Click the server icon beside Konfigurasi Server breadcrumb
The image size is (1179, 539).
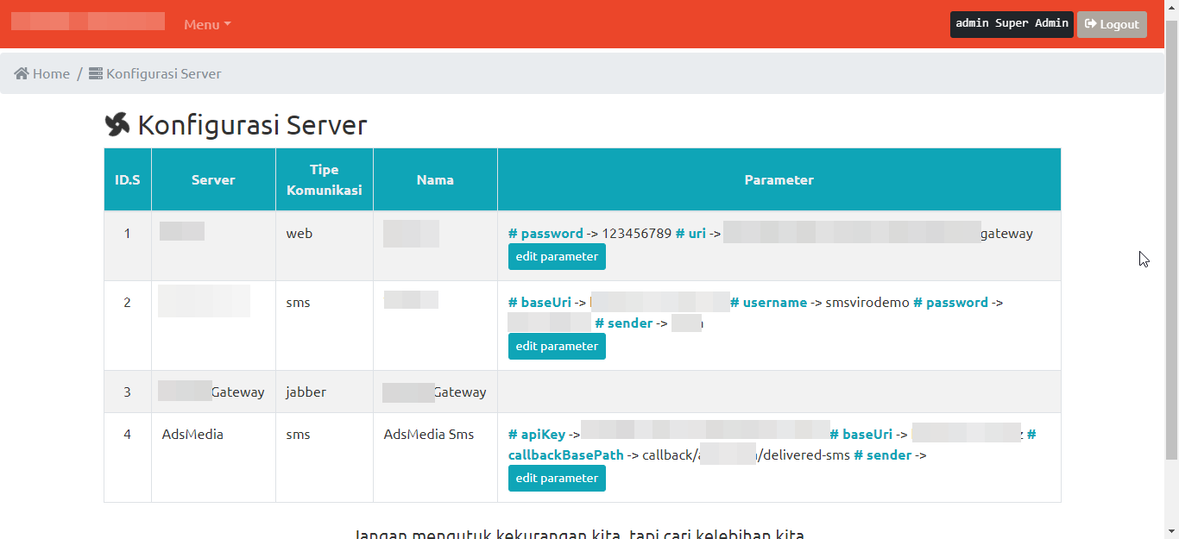[x=96, y=74]
